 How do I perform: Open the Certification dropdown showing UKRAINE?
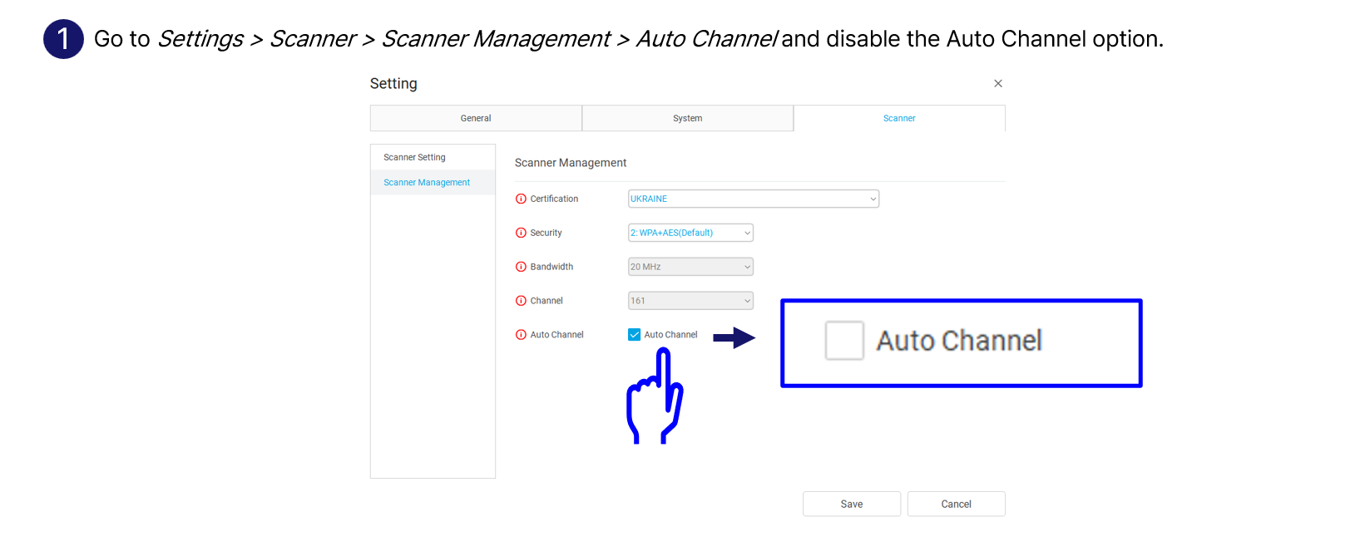pos(753,199)
